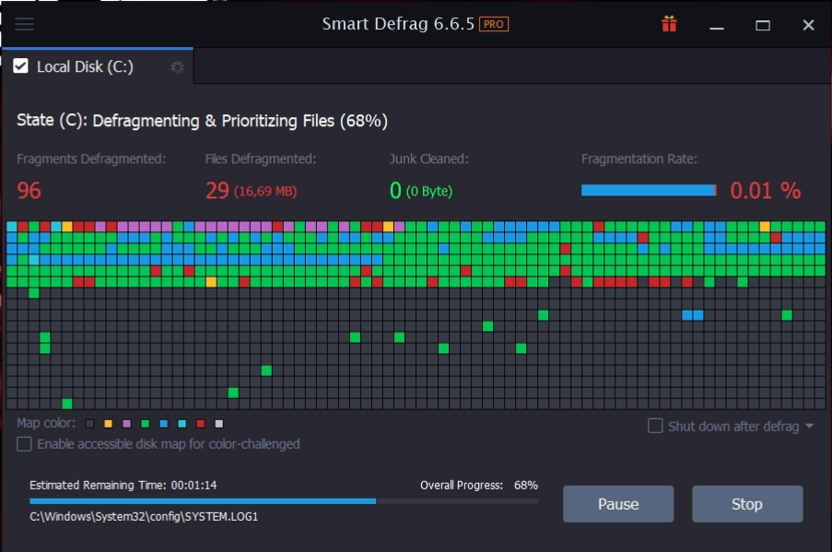Screen dimensions: 832x552
Task: Enable accessible disk map for color-challenged
Action: click(x=24, y=444)
